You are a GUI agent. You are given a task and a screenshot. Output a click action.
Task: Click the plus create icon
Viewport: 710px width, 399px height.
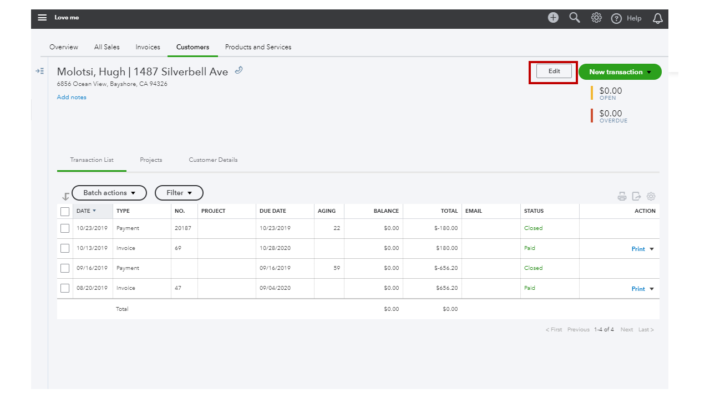point(553,18)
